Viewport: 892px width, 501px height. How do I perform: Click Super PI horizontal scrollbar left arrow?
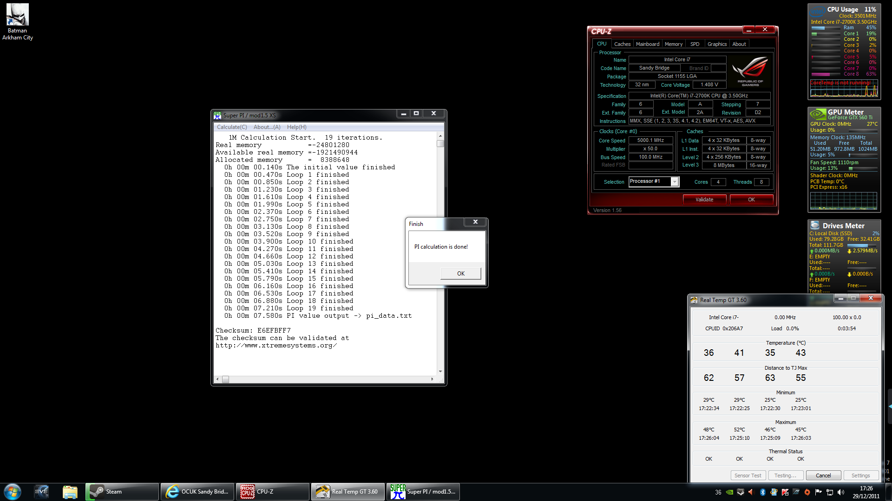(x=217, y=379)
